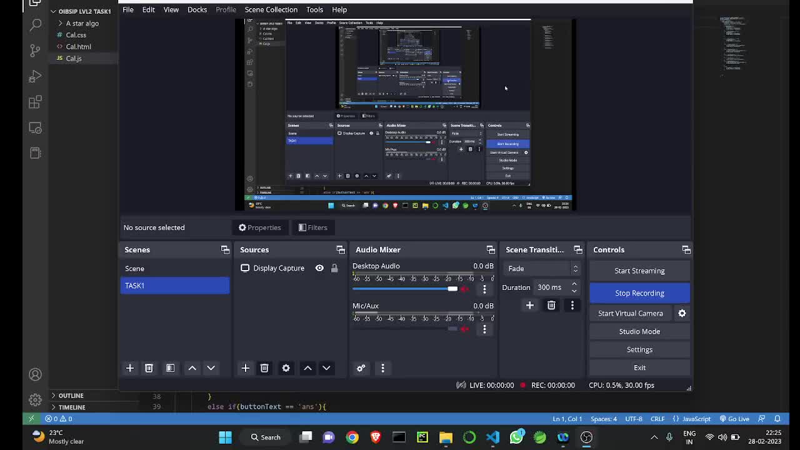800x450 pixels.
Task: Add a new scene with plus icon
Action: pos(130,368)
